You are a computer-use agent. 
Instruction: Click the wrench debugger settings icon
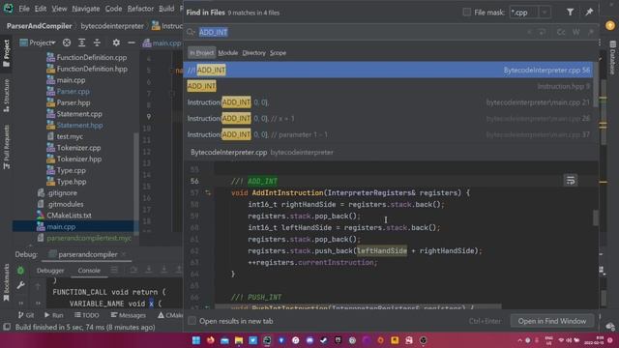point(20,285)
